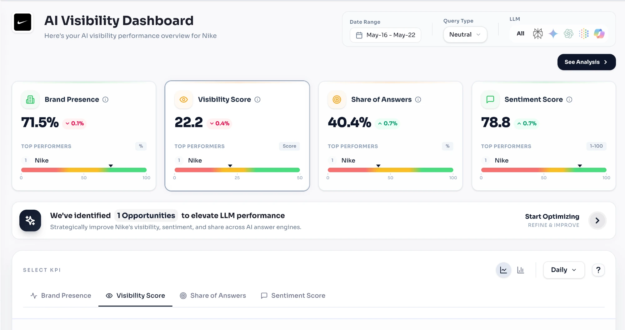Click the 1-100 unit badge in Sentiment Score
625x330 pixels.
click(596, 146)
